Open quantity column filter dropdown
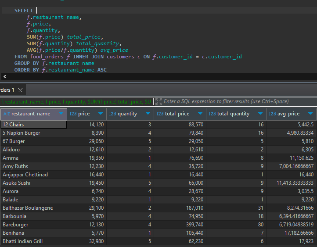The width and height of the screenshot is (317, 247). [148, 114]
